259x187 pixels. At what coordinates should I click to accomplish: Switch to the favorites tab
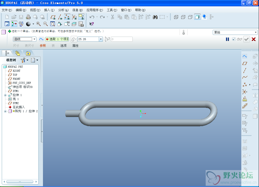tap(28, 53)
